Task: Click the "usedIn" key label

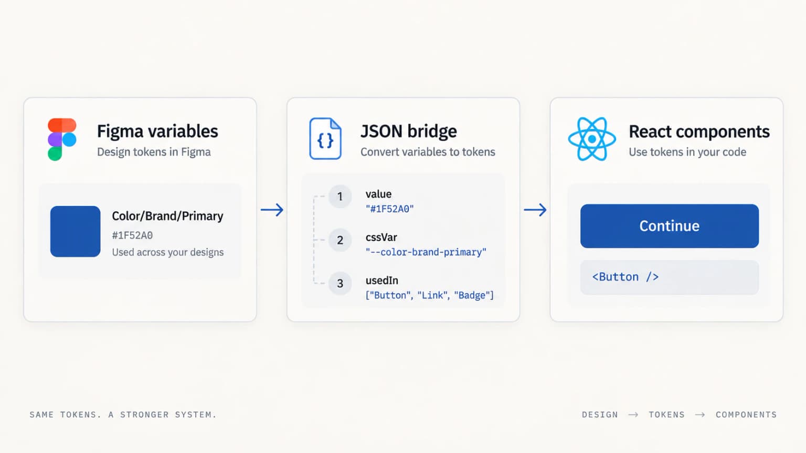Action: coord(382,281)
